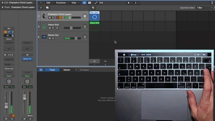Click the input gain value field showing 30
The height and width of the screenshot is (121, 215).
click(x=7, y=36)
